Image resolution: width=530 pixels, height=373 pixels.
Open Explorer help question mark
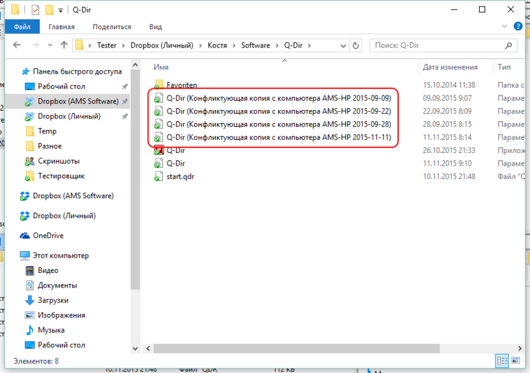(x=518, y=26)
